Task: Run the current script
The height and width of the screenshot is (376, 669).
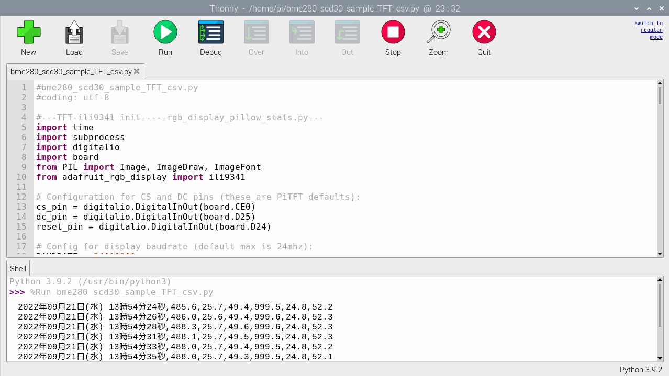Action: [x=165, y=32]
